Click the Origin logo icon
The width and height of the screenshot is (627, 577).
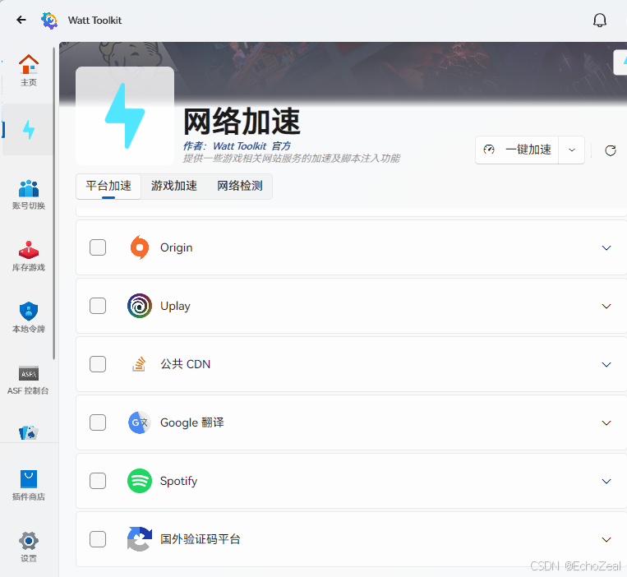tap(140, 247)
